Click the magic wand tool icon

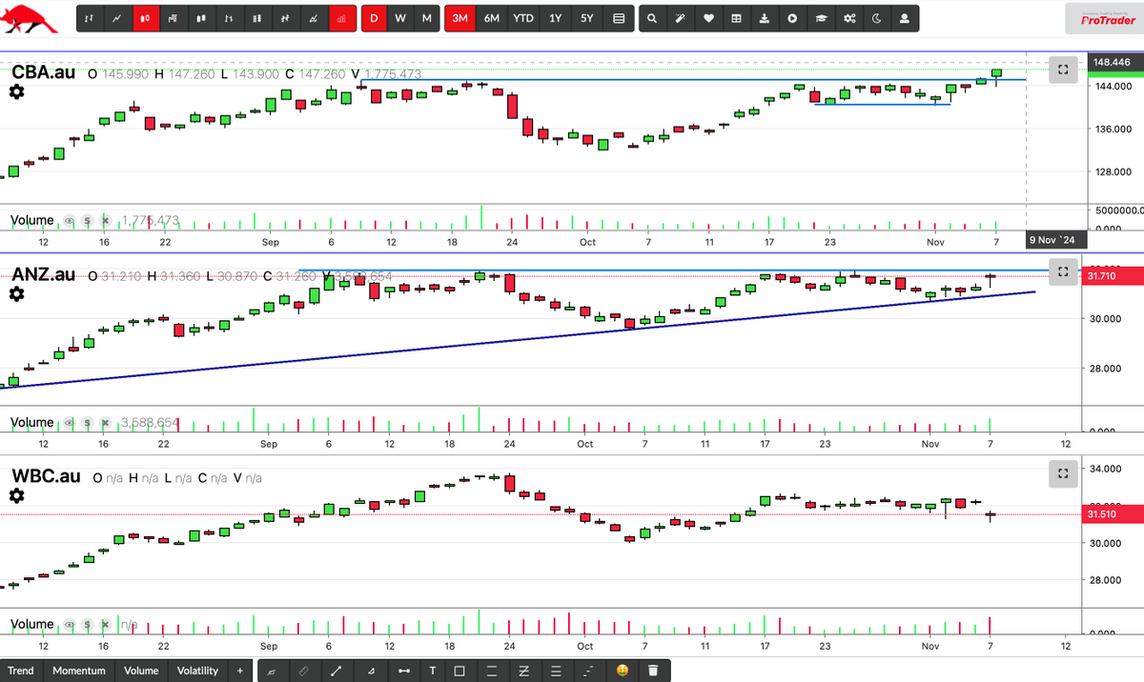pos(680,18)
